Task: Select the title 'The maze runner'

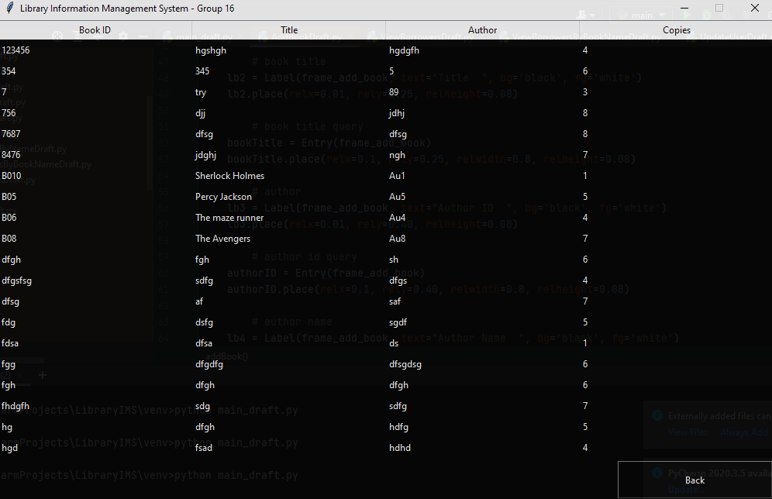Action: pos(229,218)
